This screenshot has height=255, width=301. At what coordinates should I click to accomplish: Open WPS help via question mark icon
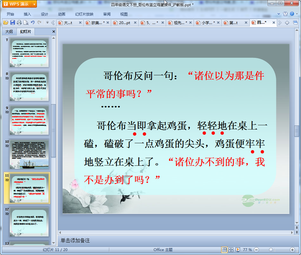(292, 14)
